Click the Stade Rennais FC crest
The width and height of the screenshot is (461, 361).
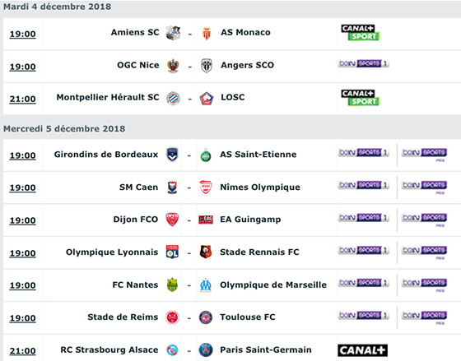tap(206, 252)
